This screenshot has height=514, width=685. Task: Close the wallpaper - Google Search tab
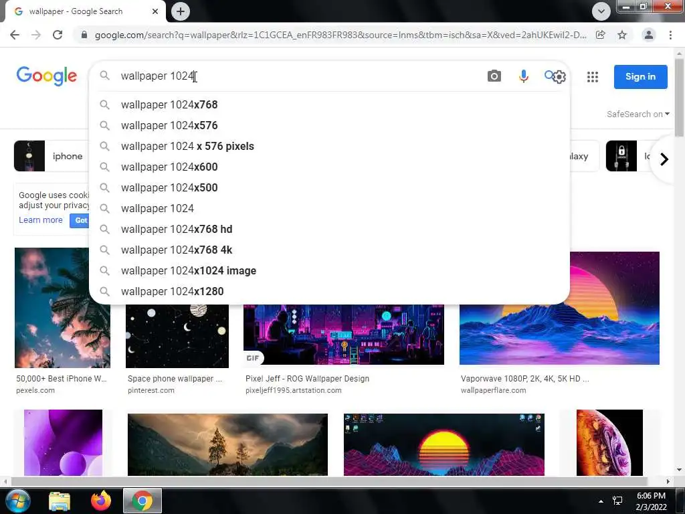155,11
